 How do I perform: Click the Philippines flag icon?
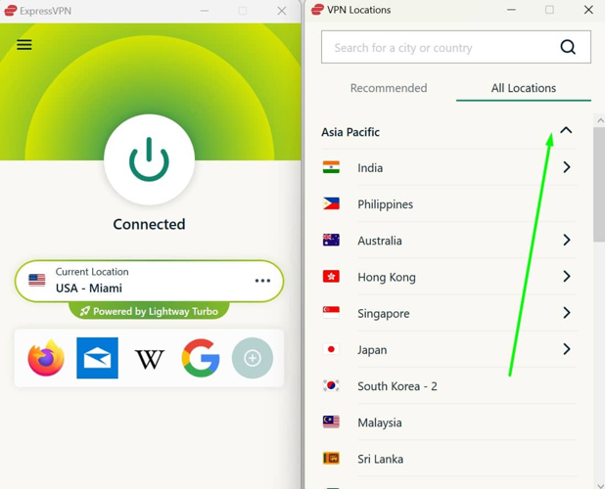331,203
